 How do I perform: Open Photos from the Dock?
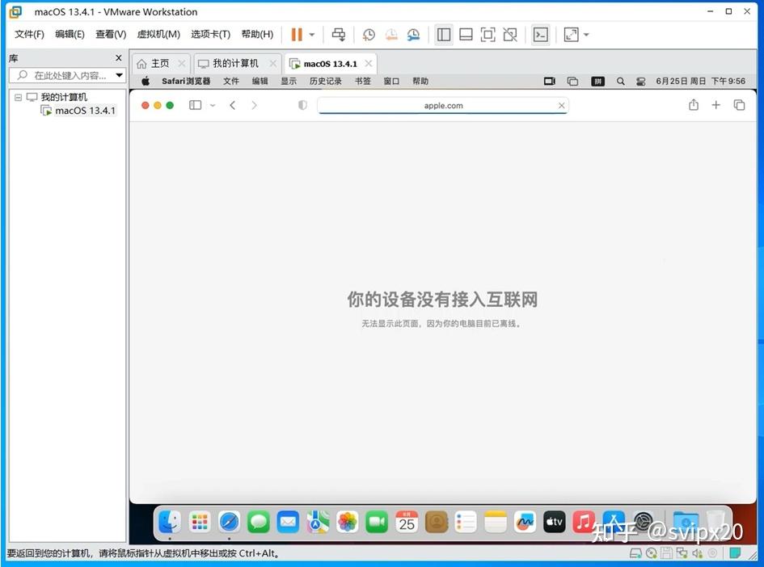[348, 523]
